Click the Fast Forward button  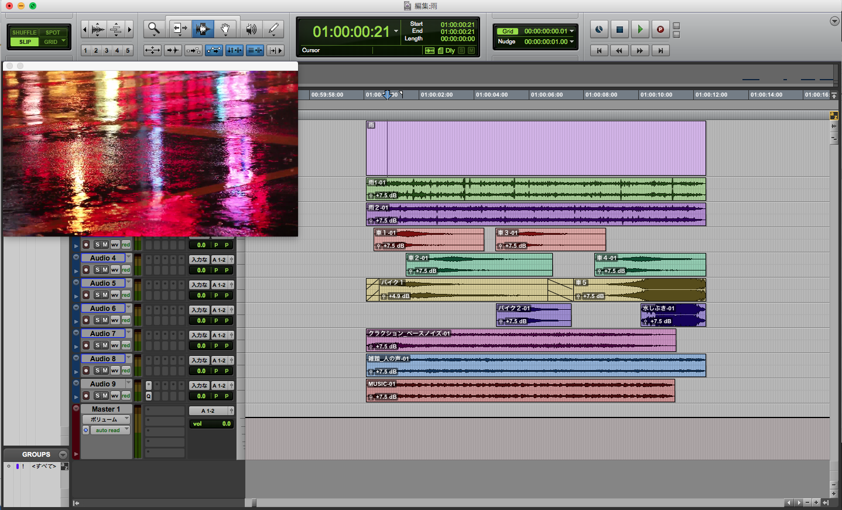pos(640,50)
